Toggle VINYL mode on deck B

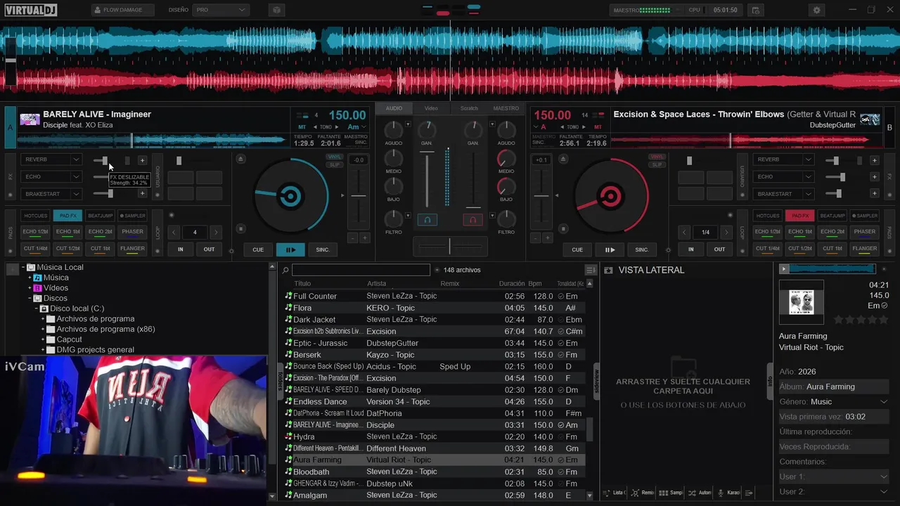point(657,157)
